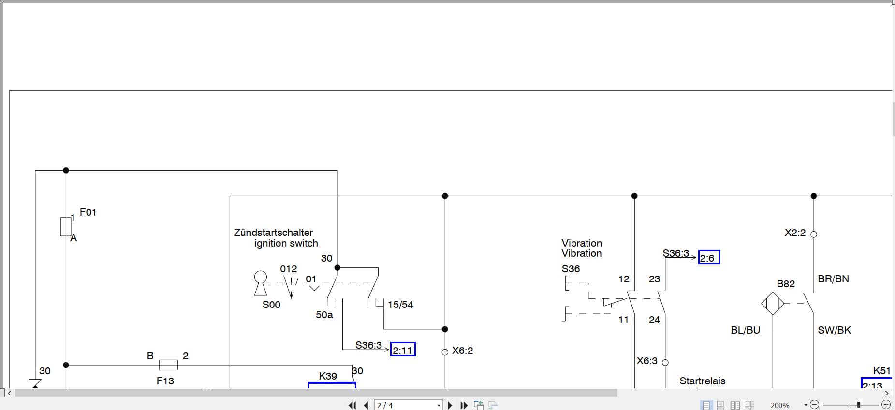Click the 012 switch position label
Viewport: 895px width, 410px height.
point(289,269)
